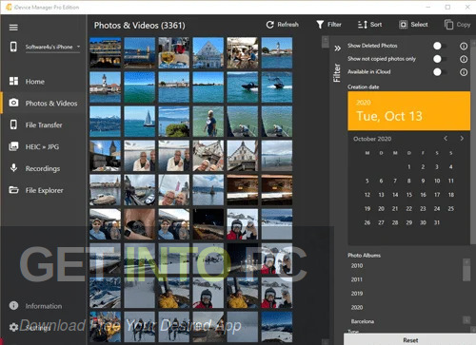Click the Select frame icon
This screenshot has width=476, height=345.
(403, 25)
